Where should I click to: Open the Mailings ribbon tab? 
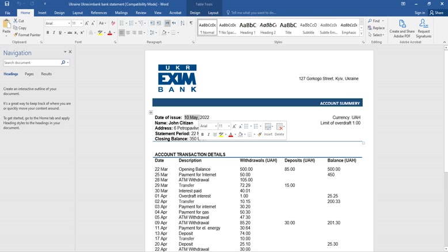coord(121,13)
